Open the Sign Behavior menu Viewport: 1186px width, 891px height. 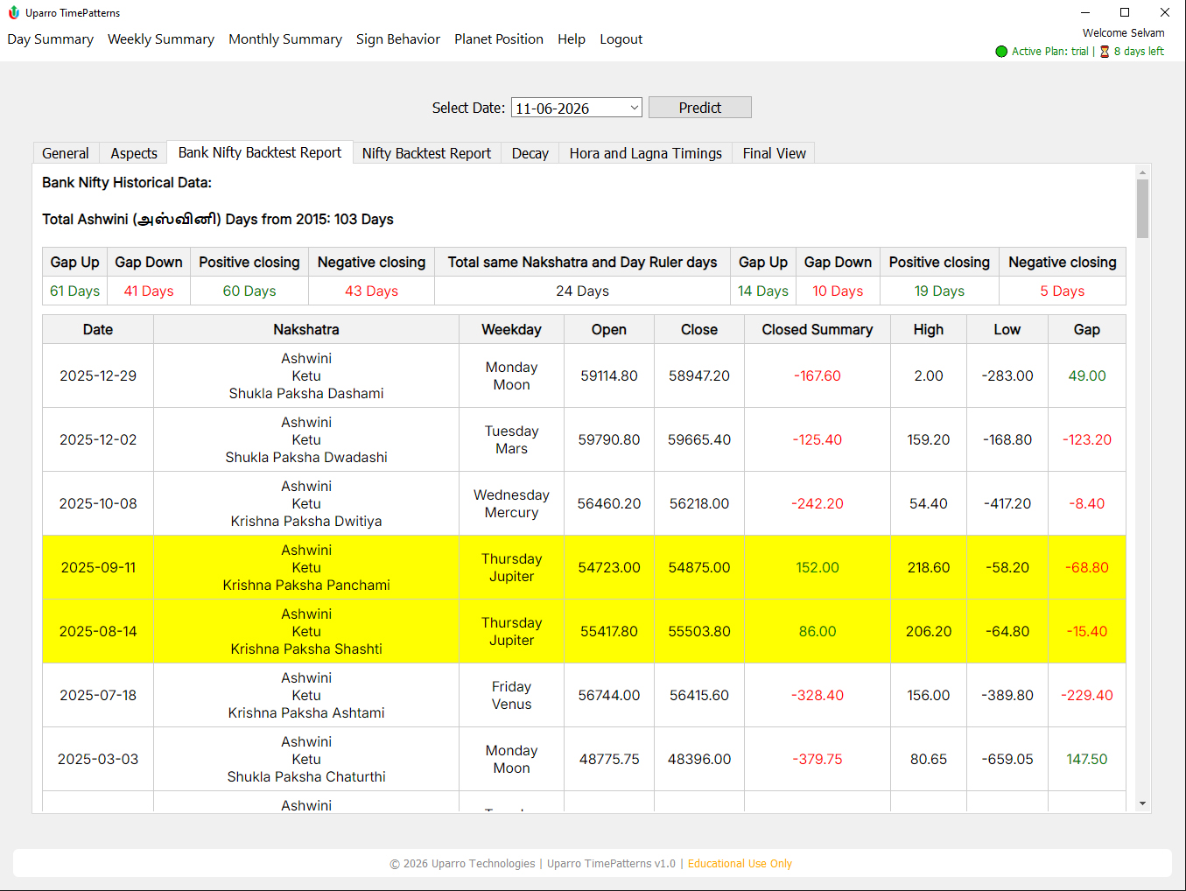coord(398,39)
